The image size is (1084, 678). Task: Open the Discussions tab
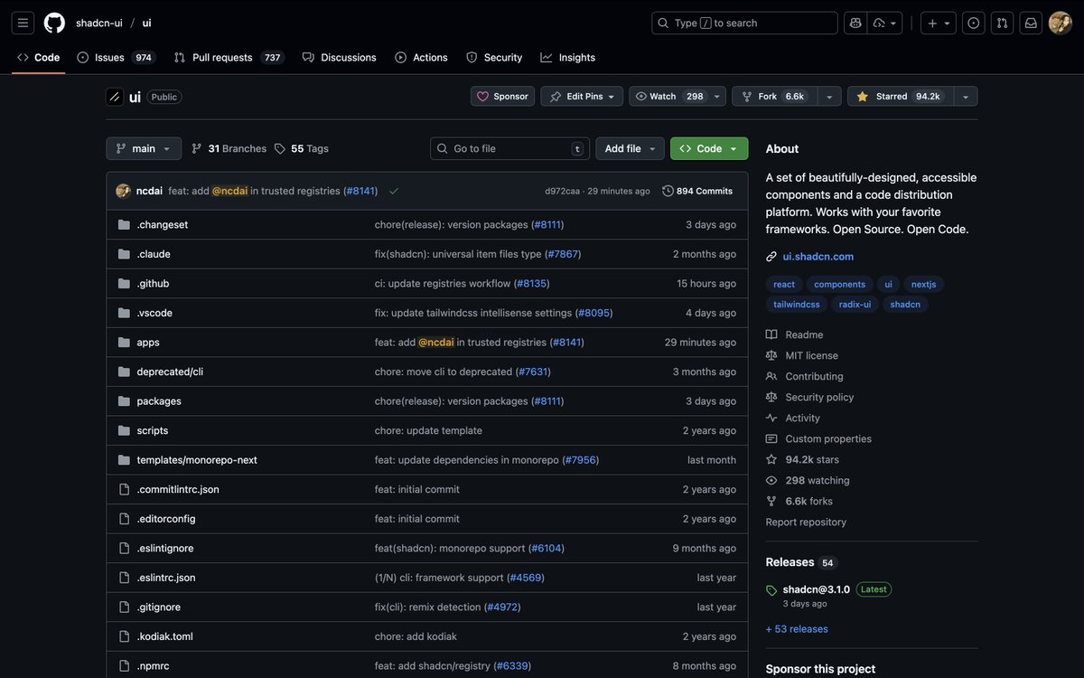click(x=340, y=57)
